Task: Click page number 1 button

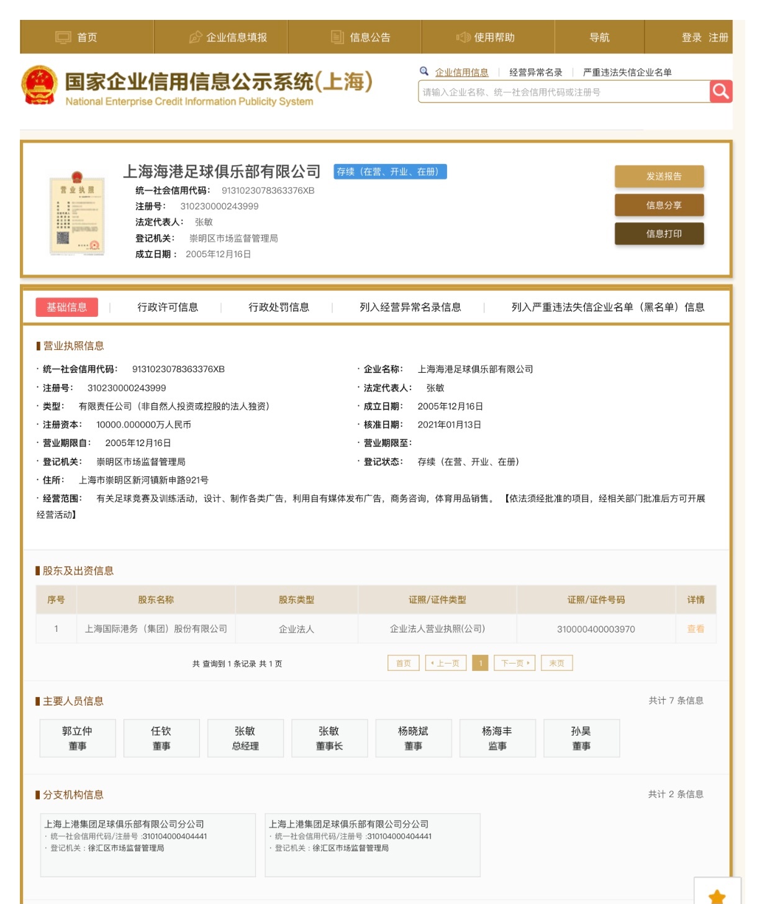Action: tap(481, 663)
